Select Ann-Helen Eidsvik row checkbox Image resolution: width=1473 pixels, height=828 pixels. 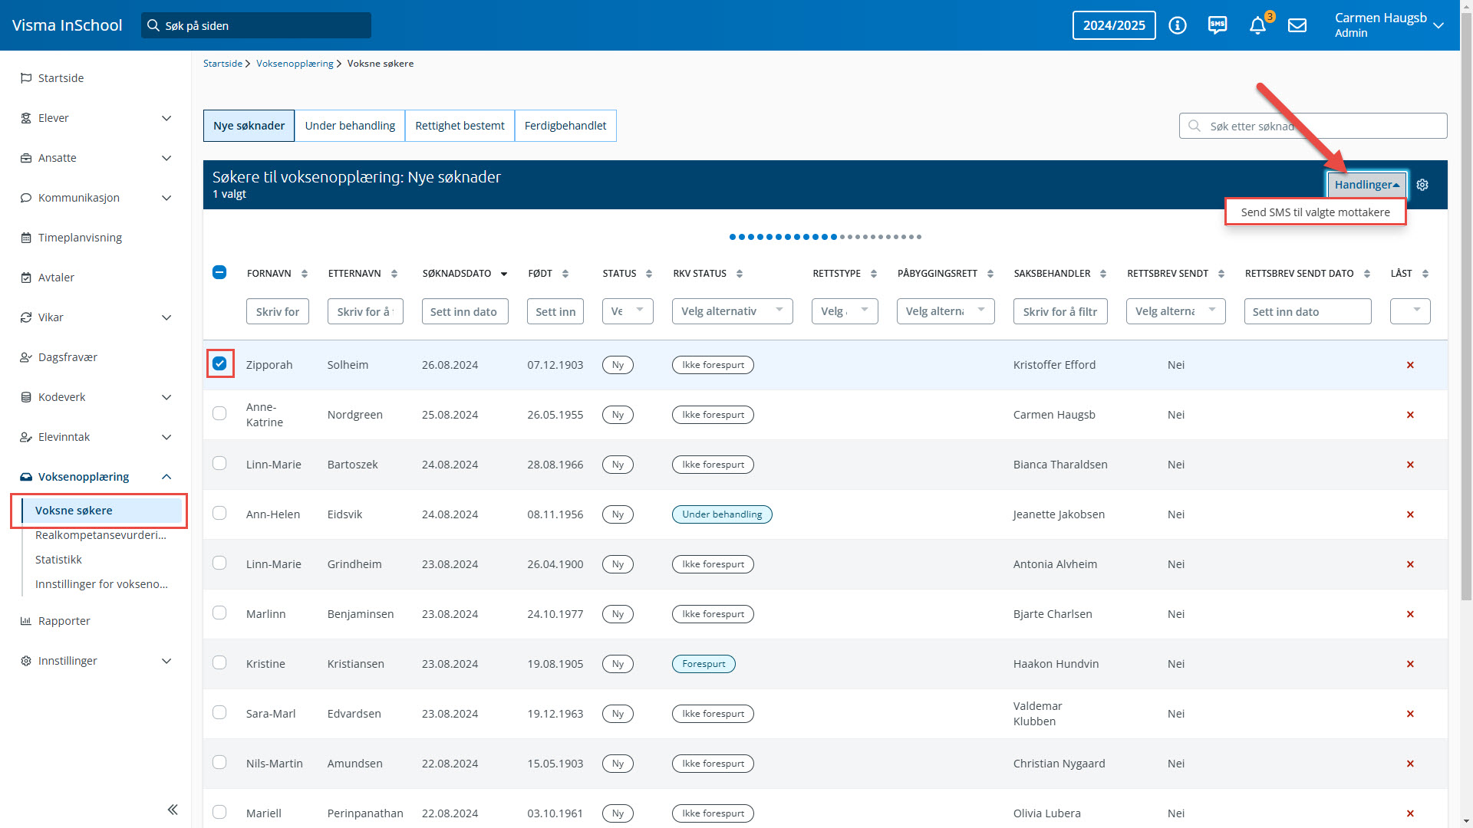pyautogui.click(x=219, y=513)
